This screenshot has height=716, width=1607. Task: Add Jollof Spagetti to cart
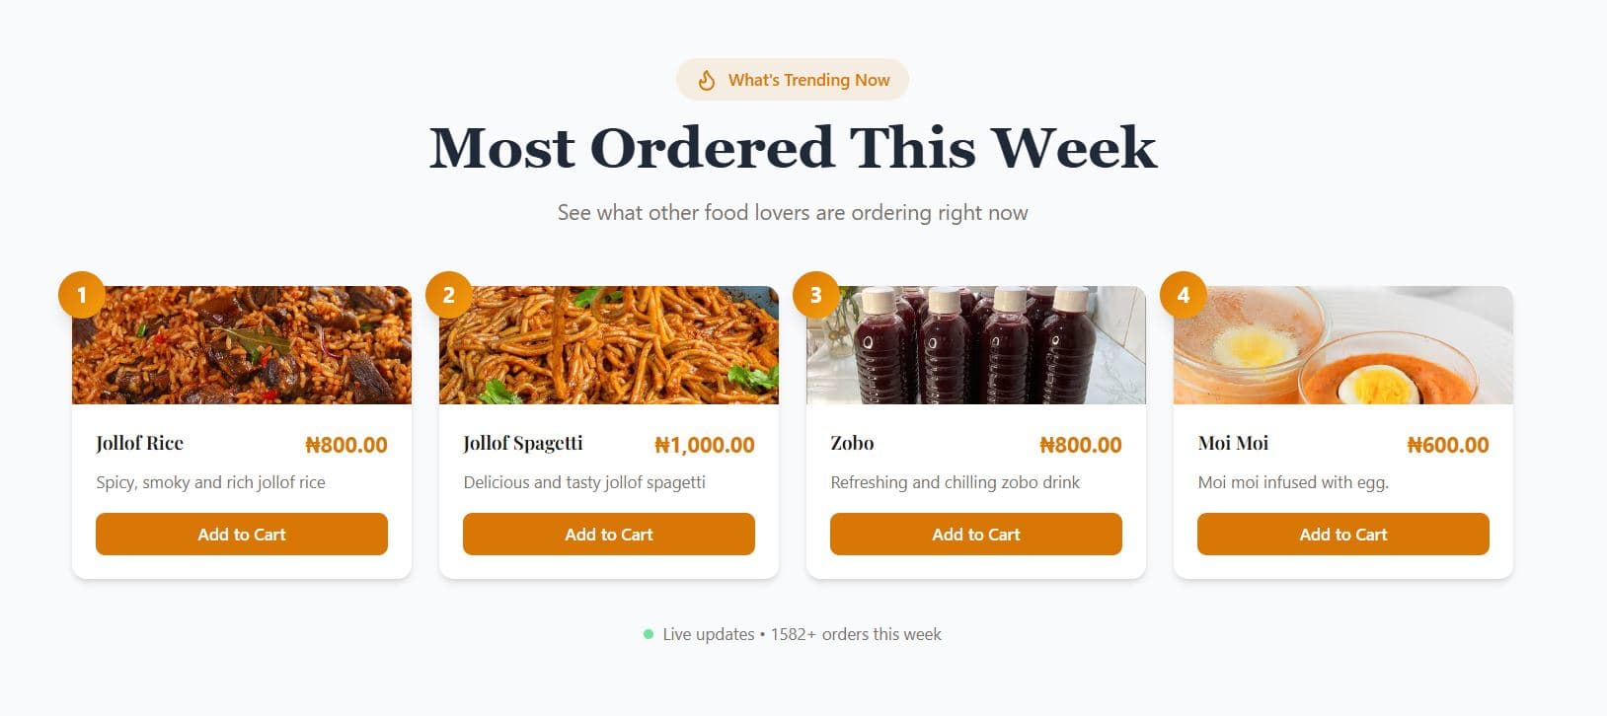tap(609, 535)
